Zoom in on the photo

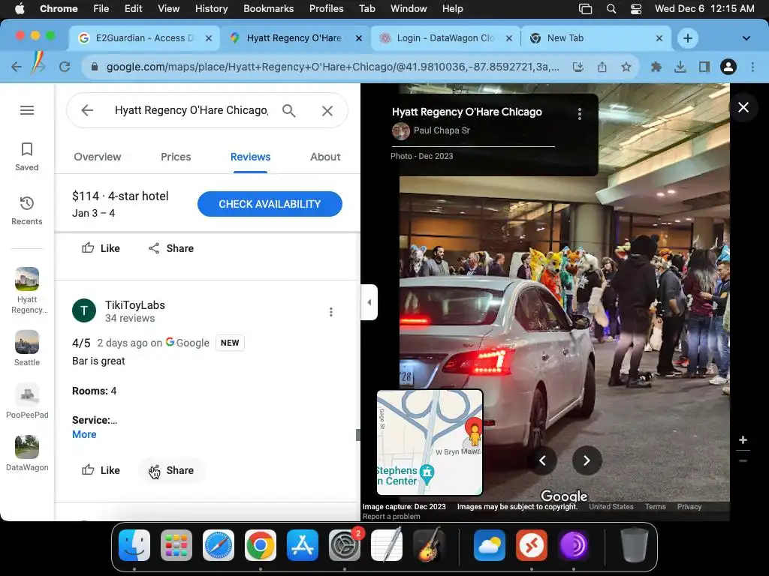pos(743,439)
